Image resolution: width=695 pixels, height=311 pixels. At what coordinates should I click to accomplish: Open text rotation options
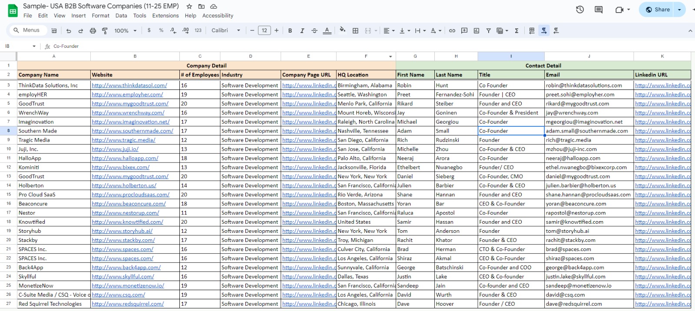[x=436, y=30]
